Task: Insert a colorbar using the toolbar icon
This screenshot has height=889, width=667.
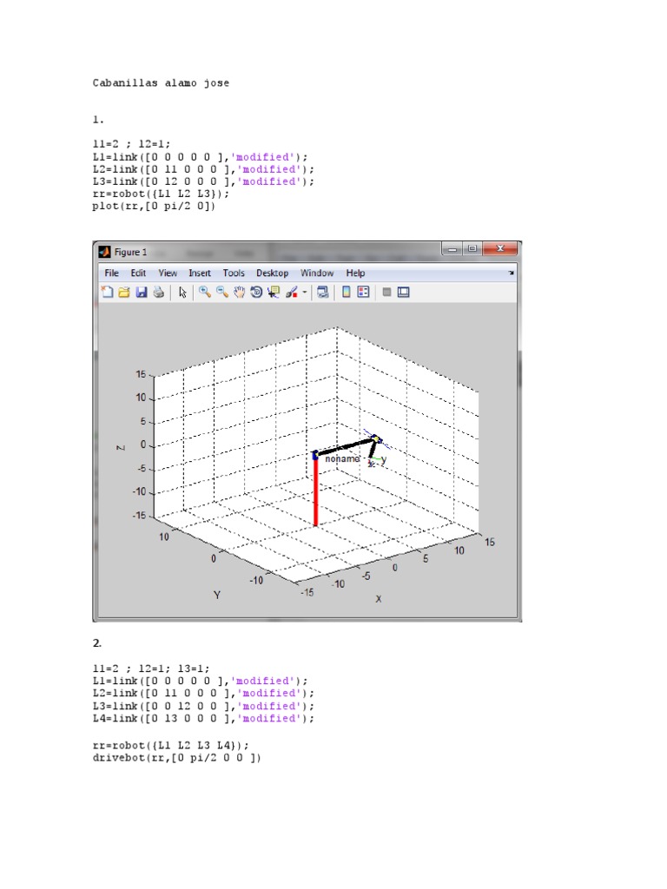Action: point(346,292)
